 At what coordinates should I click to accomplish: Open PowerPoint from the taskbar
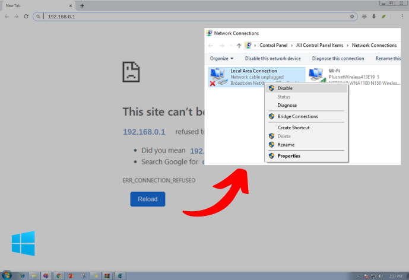71,276
